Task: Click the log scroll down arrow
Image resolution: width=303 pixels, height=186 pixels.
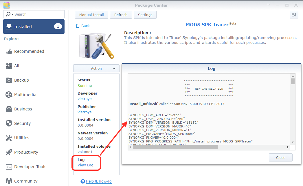Action: pyautogui.click(x=293, y=142)
